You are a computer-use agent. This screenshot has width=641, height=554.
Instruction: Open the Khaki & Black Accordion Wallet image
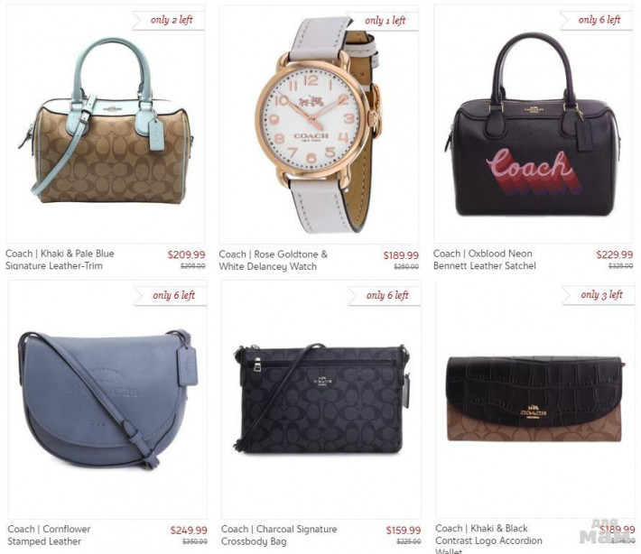tap(535, 400)
